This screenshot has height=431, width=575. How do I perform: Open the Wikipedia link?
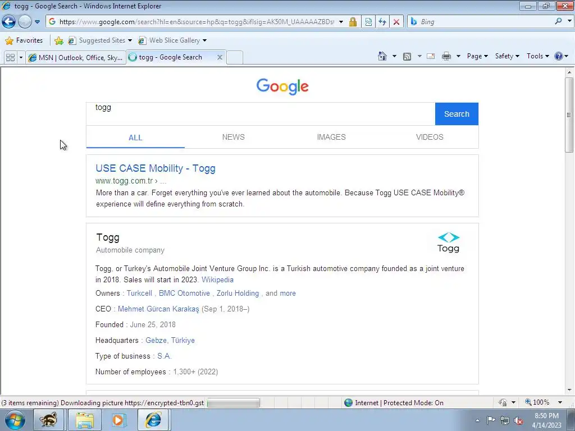click(x=217, y=279)
